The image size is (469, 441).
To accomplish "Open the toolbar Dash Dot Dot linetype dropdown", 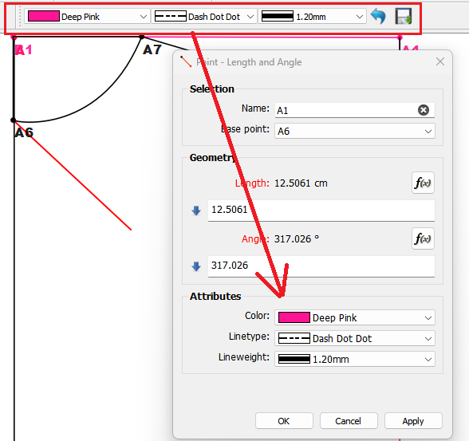I will (x=204, y=17).
